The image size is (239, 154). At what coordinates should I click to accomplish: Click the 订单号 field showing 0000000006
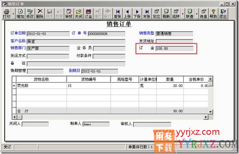tap(106, 34)
